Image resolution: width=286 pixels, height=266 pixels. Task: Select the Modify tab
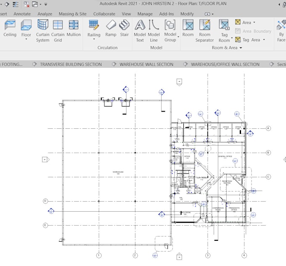click(x=187, y=14)
